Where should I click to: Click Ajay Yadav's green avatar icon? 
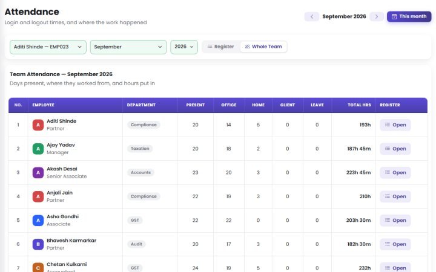[38, 149]
